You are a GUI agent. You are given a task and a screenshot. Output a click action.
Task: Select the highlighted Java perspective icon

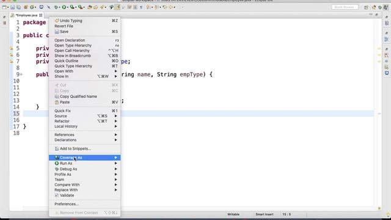[x=386, y=7]
